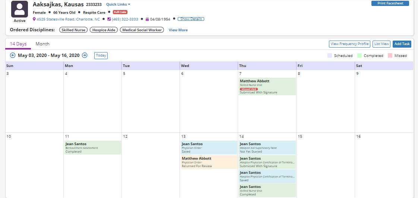Jump to current date with Today button
Viewport: 418px width, 198px height.
(101, 55)
